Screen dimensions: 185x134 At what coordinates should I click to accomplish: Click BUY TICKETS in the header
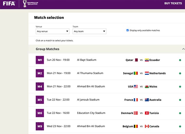tap(173, 3)
